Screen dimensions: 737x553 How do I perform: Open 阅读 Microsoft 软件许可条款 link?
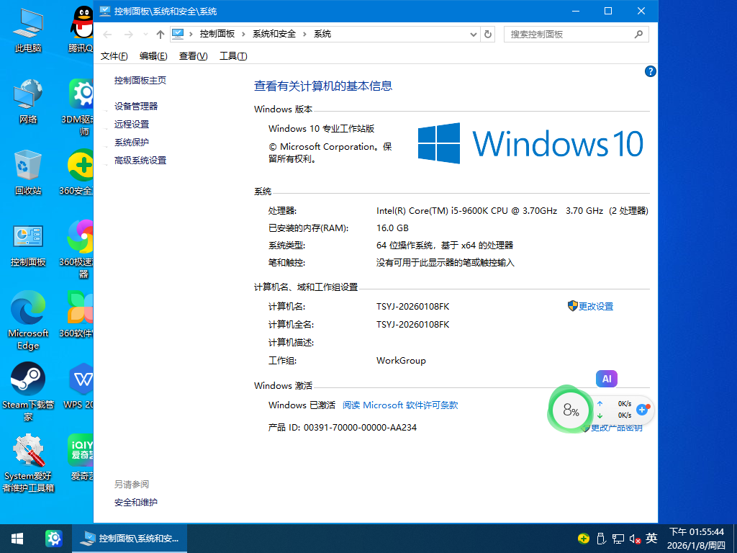pyautogui.click(x=400, y=405)
